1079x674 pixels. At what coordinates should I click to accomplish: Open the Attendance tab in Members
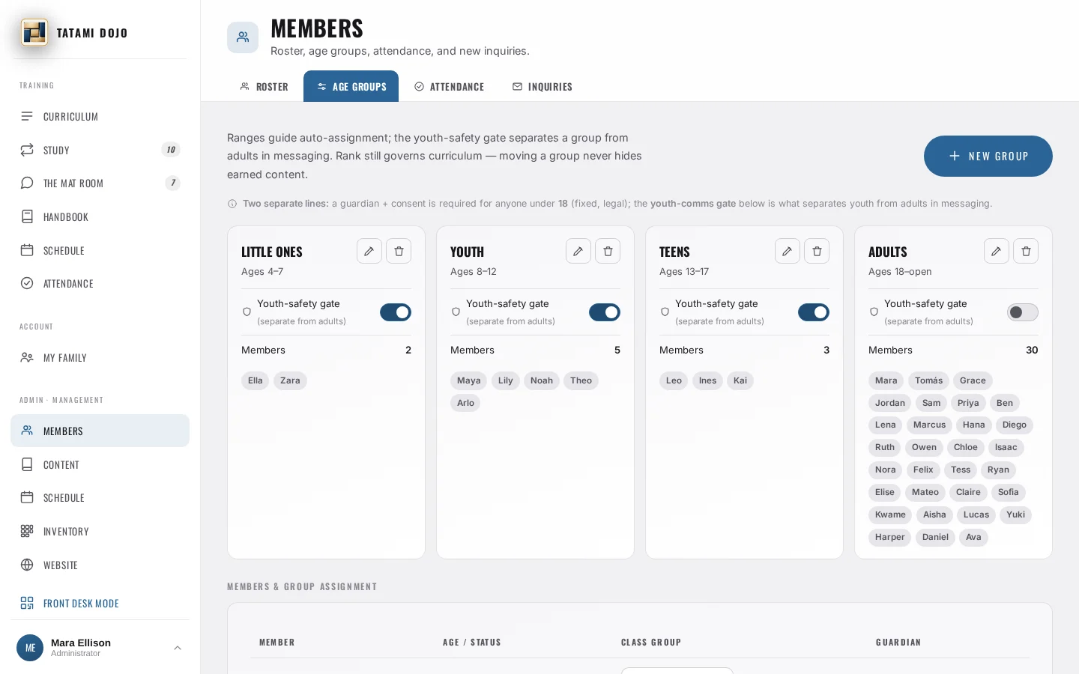tap(450, 87)
